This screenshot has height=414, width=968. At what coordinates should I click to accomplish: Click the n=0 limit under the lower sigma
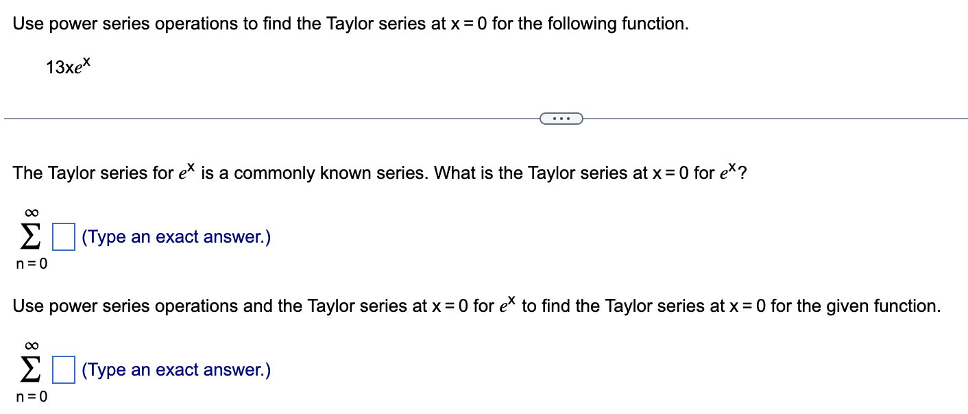click(x=31, y=396)
